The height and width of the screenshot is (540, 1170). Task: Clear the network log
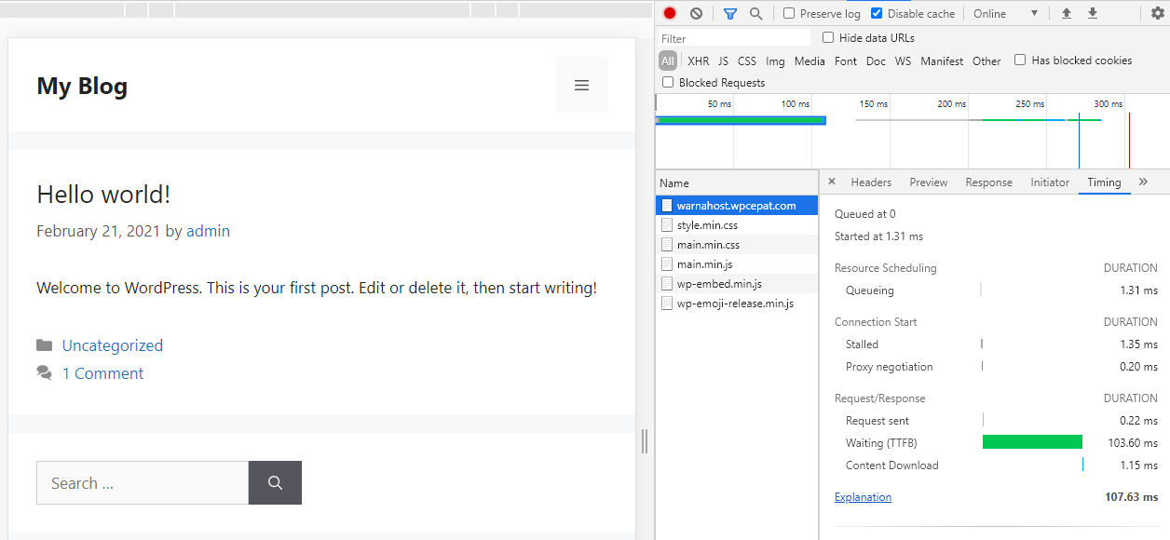pyautogui.click(x=697, y=14)
